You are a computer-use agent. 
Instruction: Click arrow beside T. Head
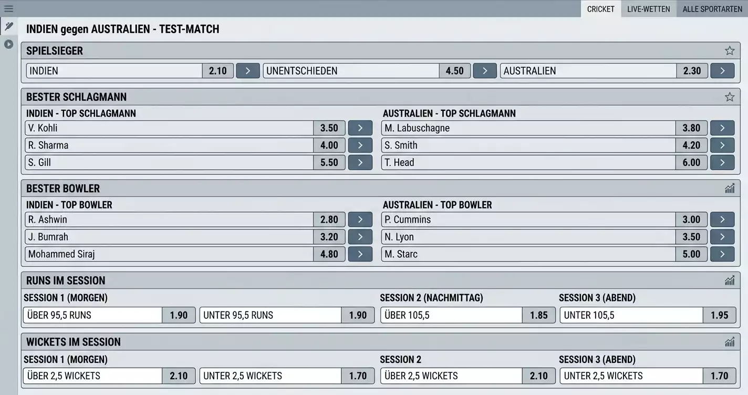(x=722, y=163)
